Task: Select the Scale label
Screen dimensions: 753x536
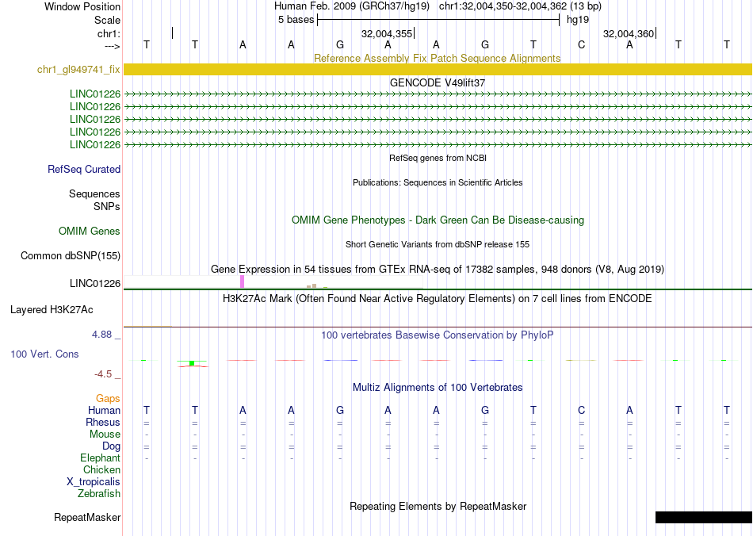Action: click(x=107, y=20)
